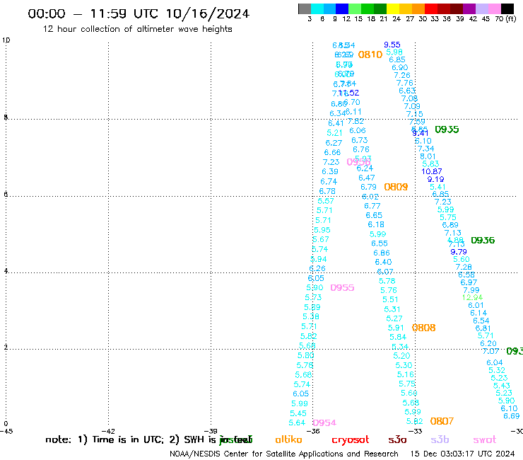Select the -39 longitude axis label
Image resolution: width=523 pixels, height=460 pixels.
[x=211, y=431]
